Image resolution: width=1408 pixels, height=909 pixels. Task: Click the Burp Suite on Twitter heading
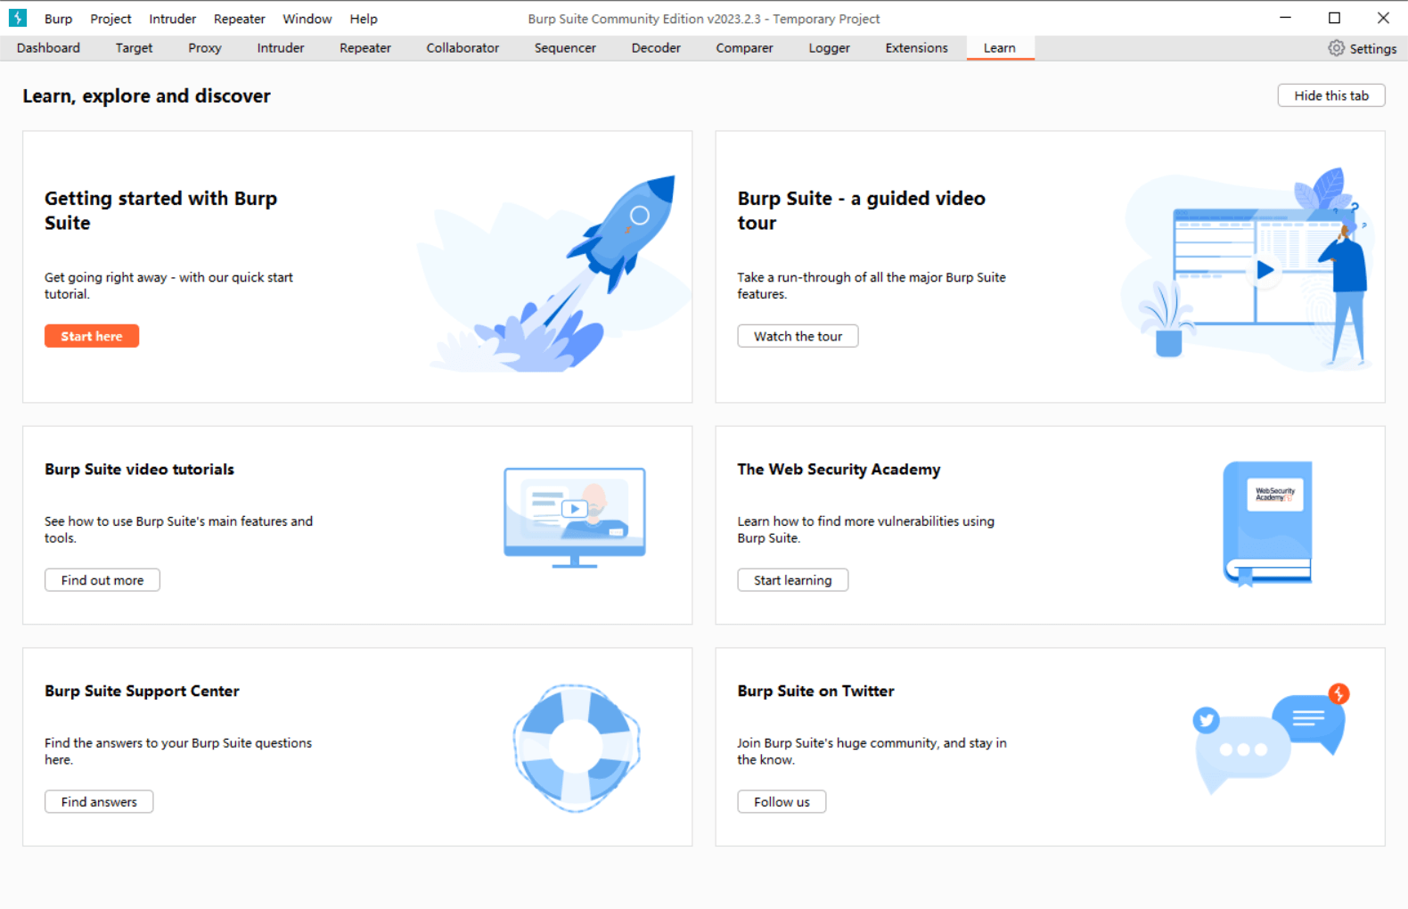pyautogui.click(x=815, y=691)
